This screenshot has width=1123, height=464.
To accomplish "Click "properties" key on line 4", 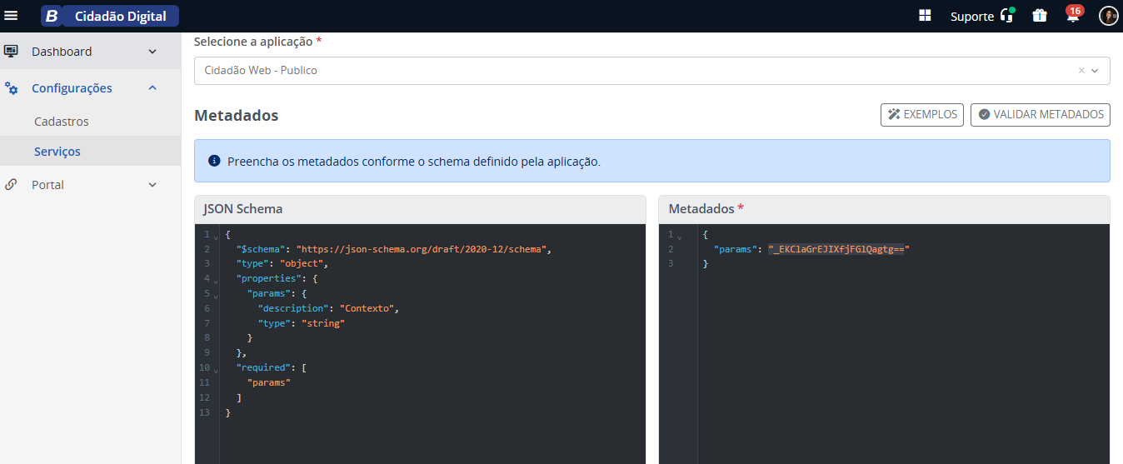I will point(267,279).
